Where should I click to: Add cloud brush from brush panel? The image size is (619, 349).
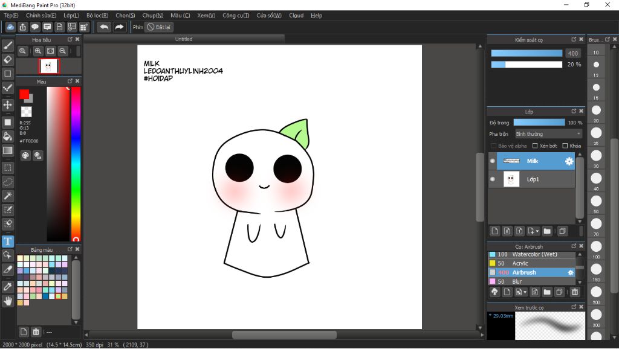pyautogui.click(x=494, y=292)
